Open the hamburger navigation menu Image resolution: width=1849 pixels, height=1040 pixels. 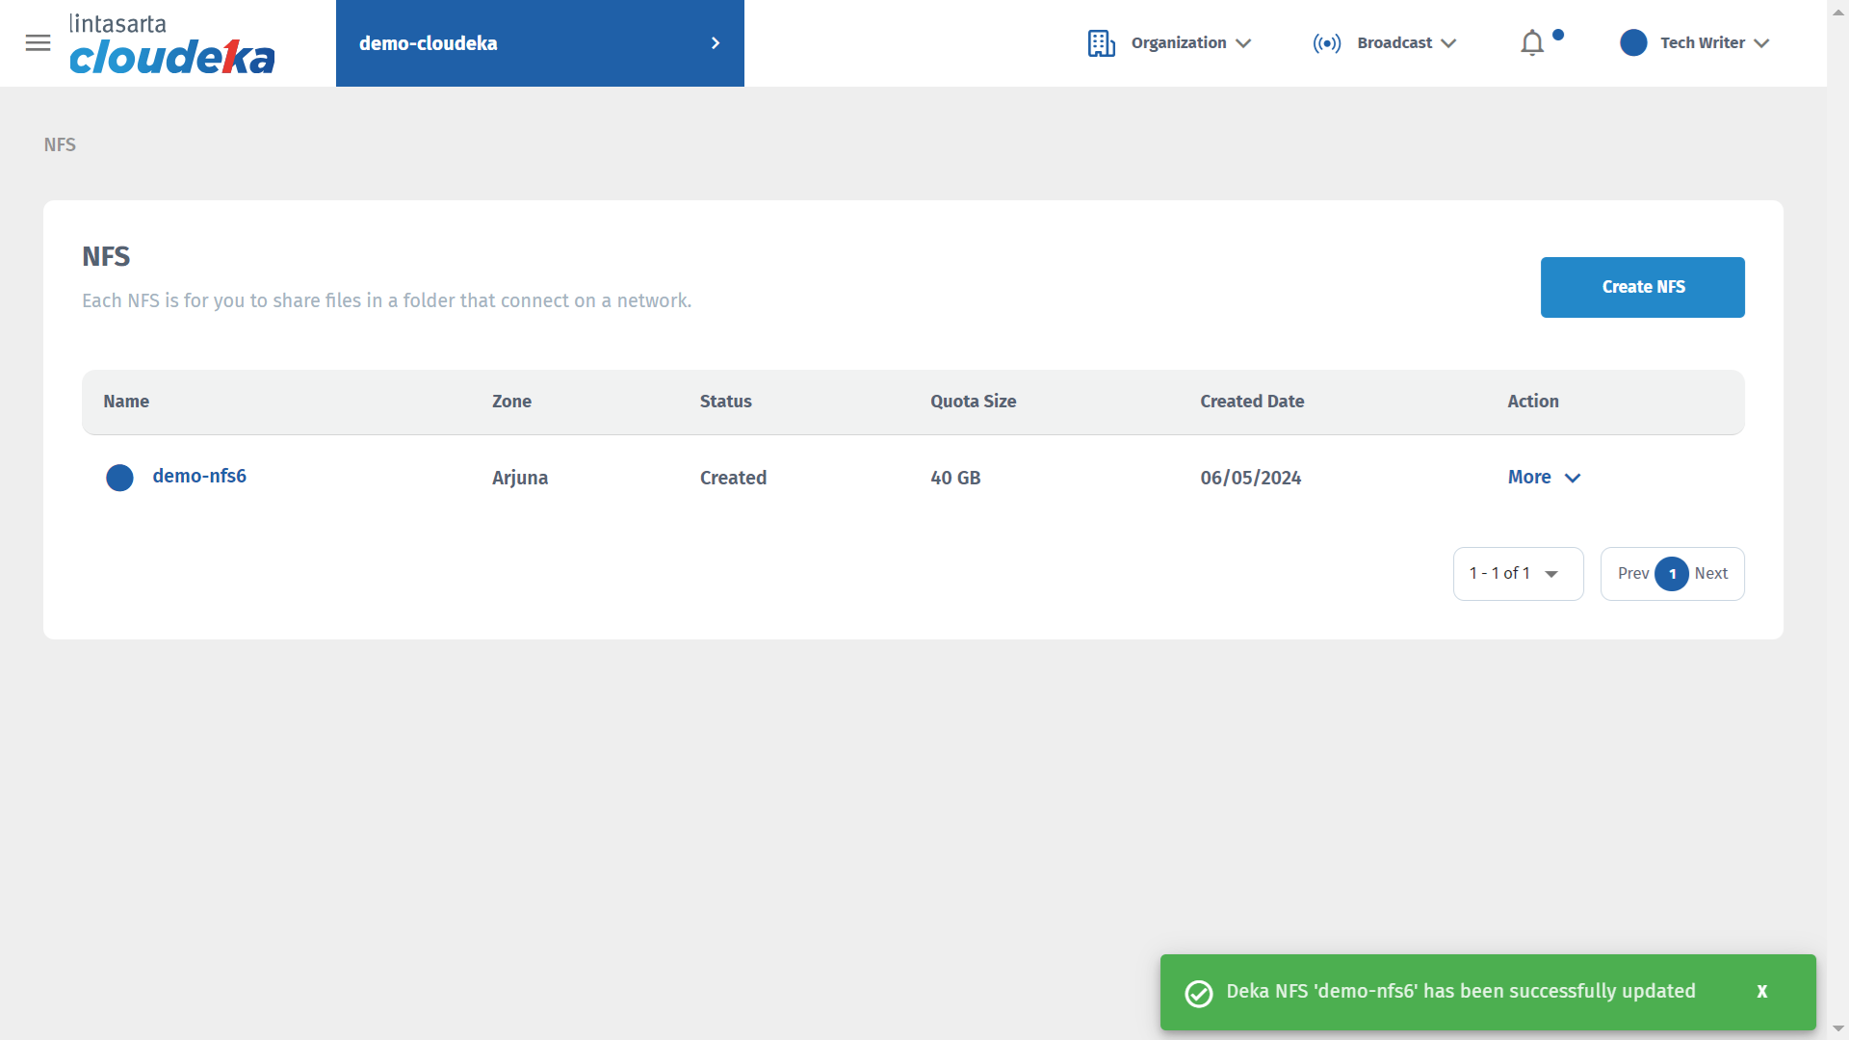[38, 43]
